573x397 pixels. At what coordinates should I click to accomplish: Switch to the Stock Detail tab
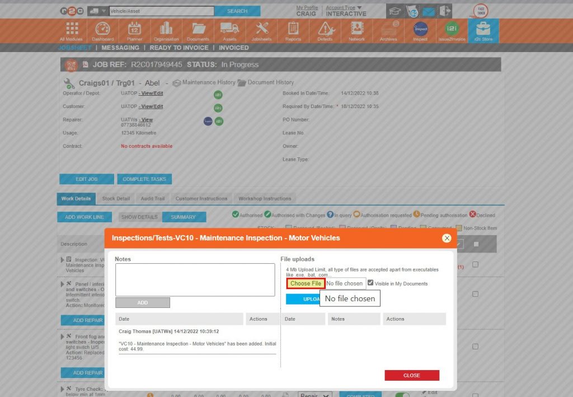tap(115, 198)
